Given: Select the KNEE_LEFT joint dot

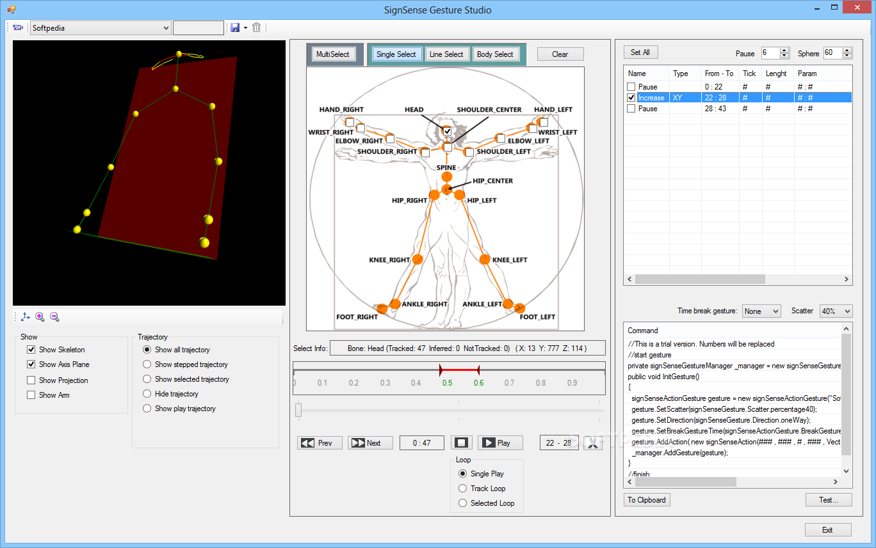Looking at the screenshot, I should [x=483, y=259].
